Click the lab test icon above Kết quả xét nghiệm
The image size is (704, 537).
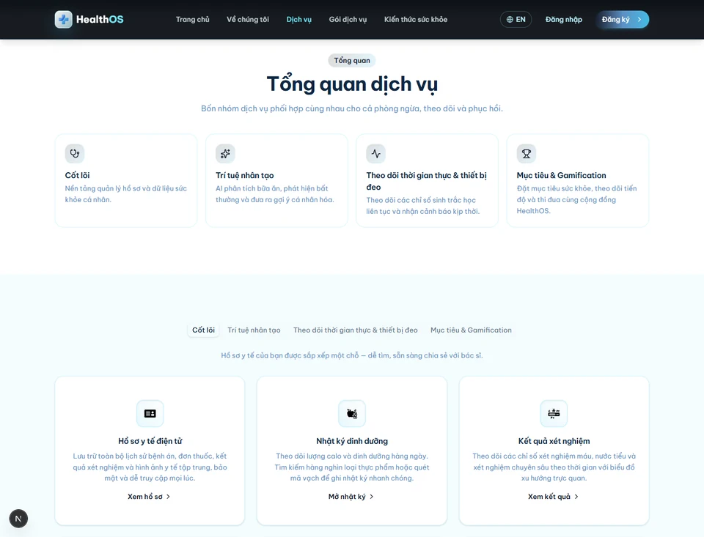554,413
